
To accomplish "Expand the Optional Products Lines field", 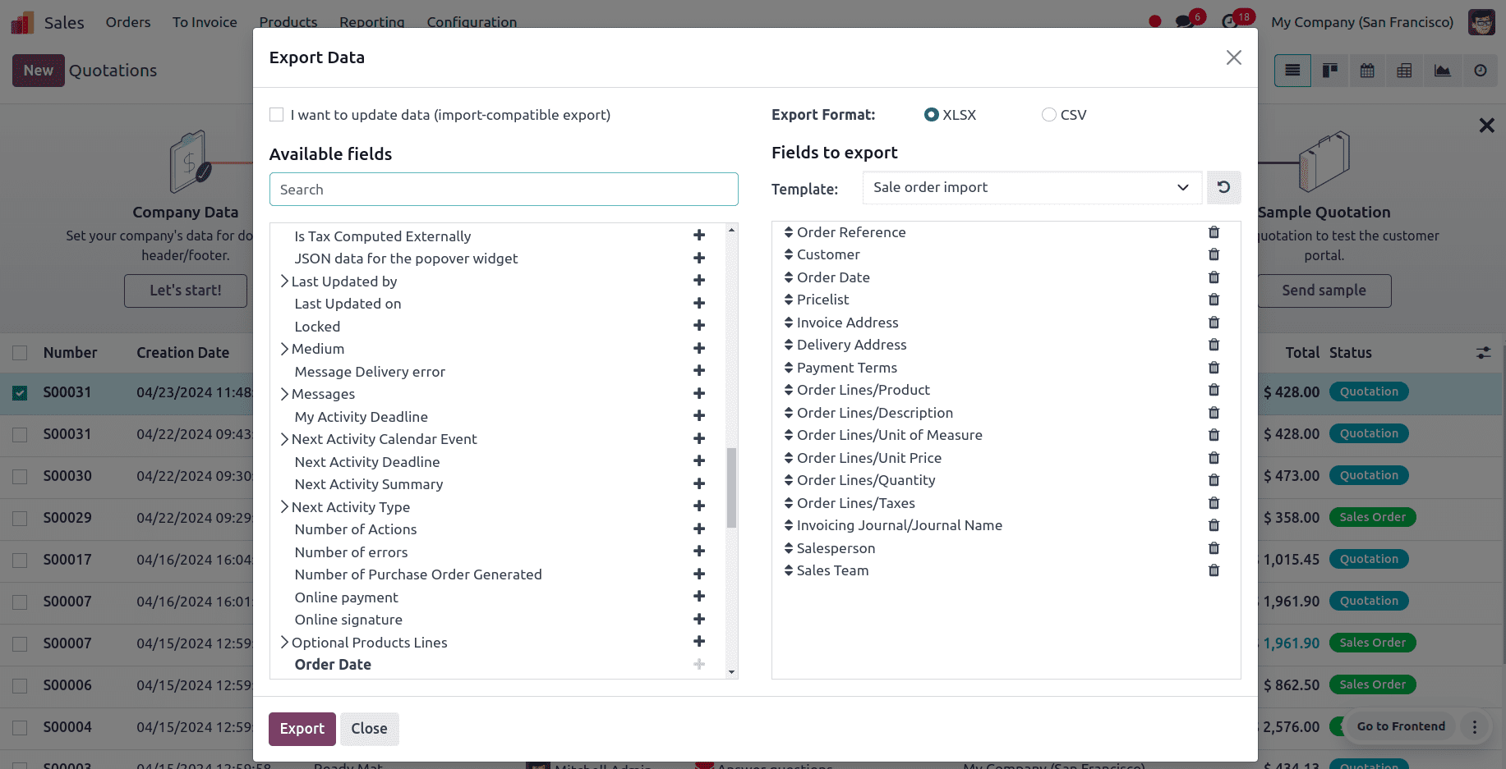I will (x=284, y=642).
